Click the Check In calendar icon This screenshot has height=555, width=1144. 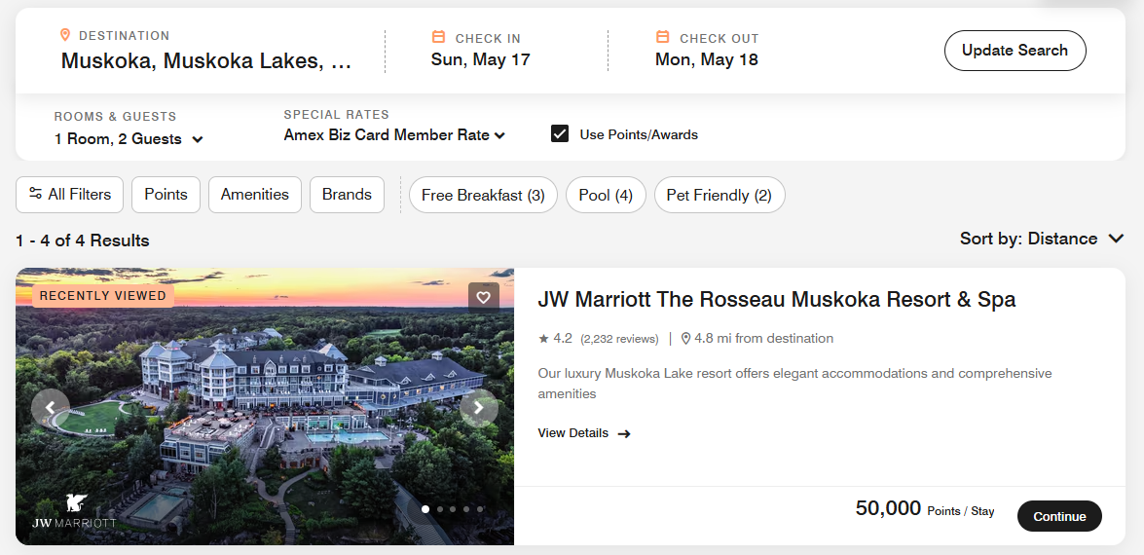point(438,36)
